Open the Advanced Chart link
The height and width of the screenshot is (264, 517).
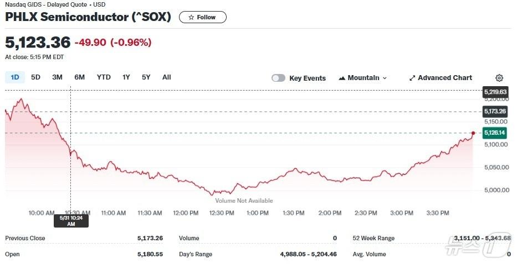pyautogui.click(x=444, y=78)
